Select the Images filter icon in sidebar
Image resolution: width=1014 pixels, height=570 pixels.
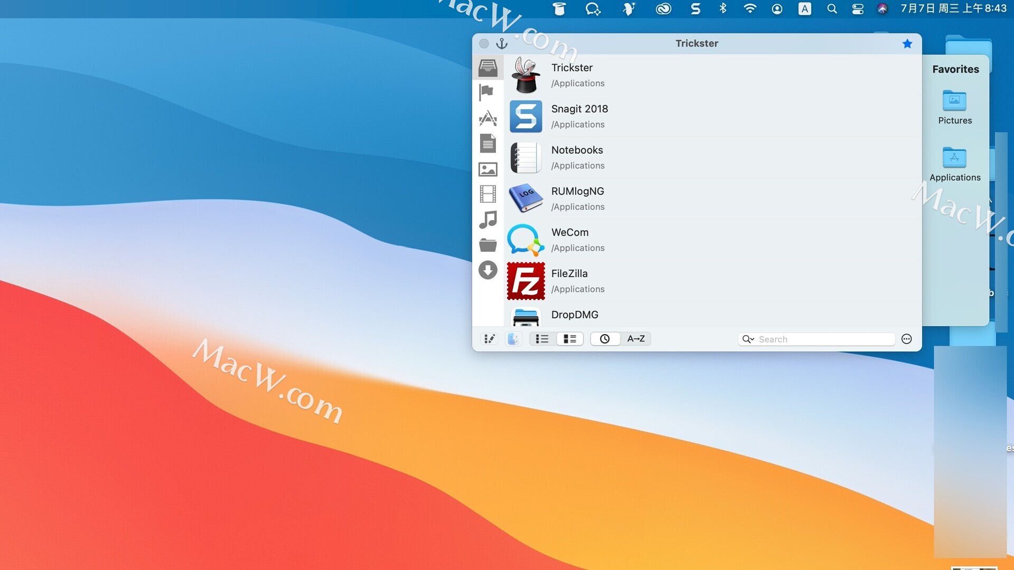click(x=488, y=169)
